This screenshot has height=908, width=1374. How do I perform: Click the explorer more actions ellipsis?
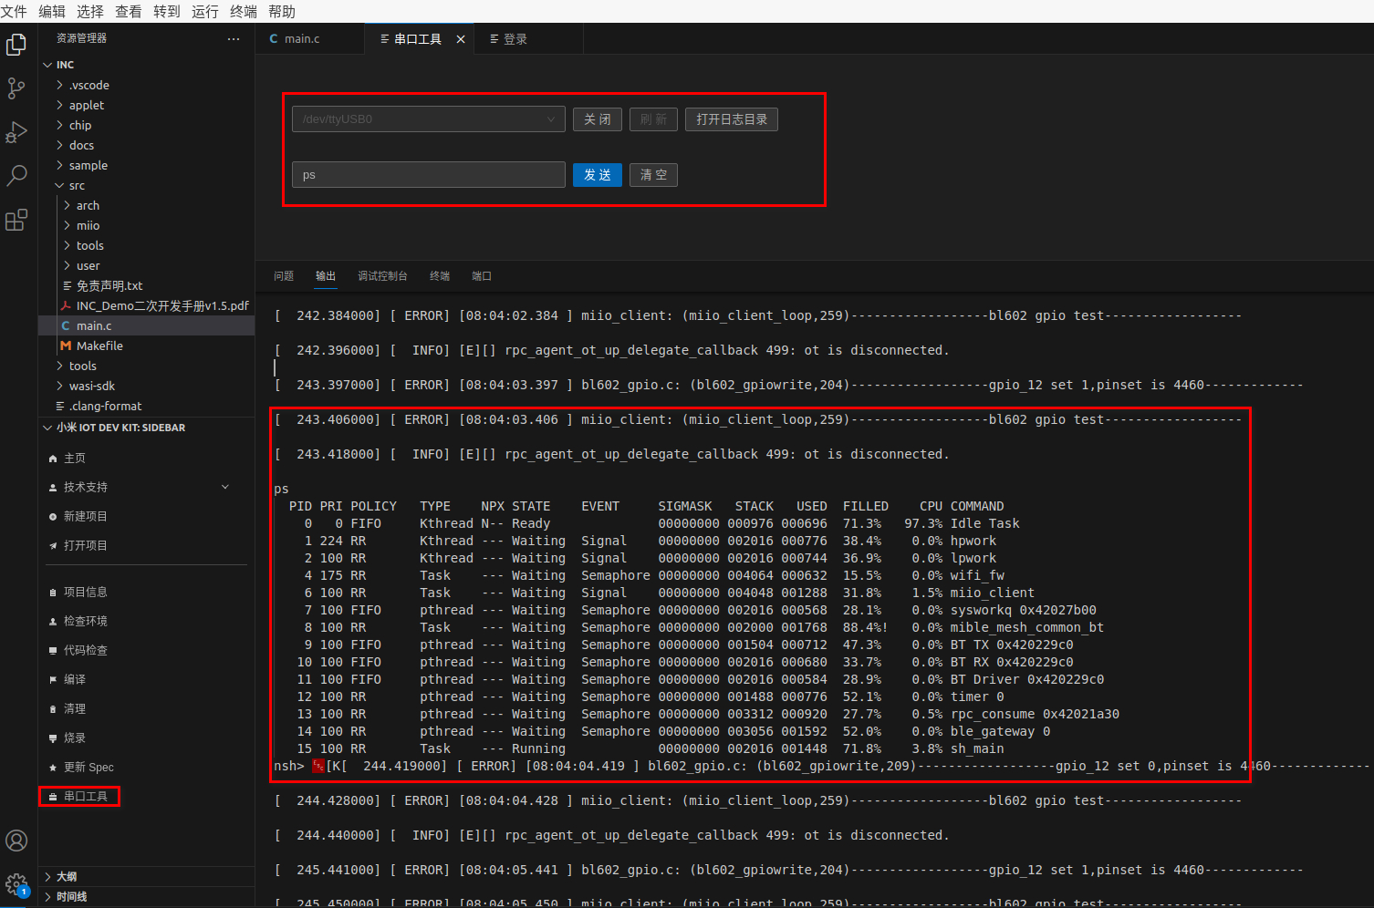tap(234, 38)
